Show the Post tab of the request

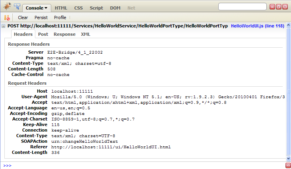pyautogui.click(x=43, y=34)
